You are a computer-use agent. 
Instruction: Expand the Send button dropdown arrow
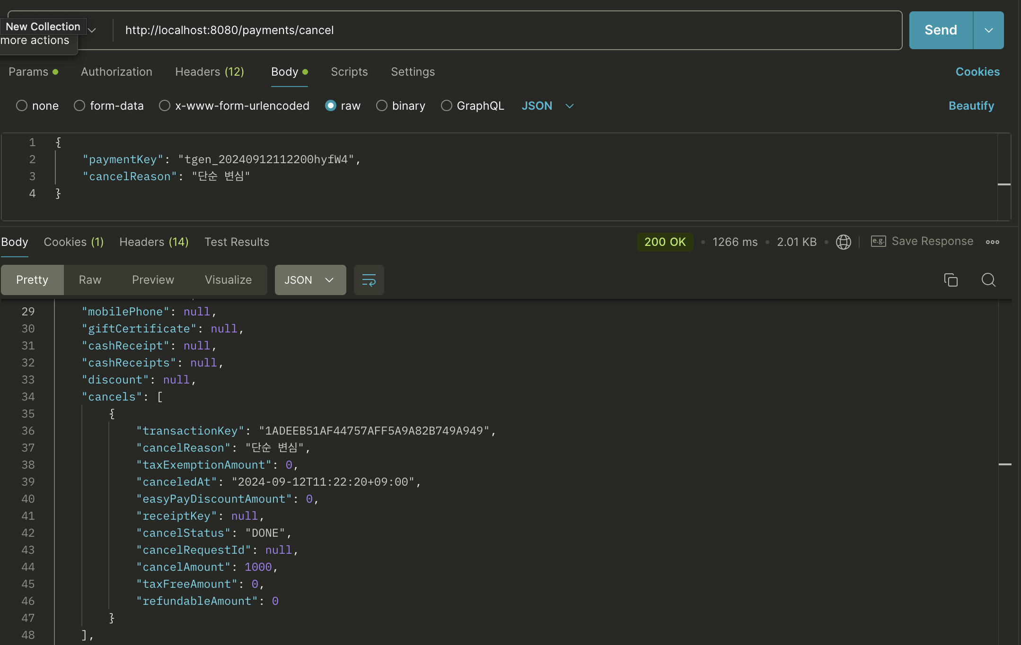[988, 30]
